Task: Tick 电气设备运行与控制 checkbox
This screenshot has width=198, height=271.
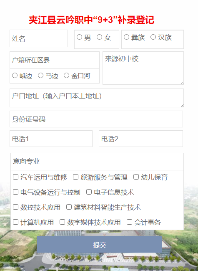Action: click(x=15, y=192)
